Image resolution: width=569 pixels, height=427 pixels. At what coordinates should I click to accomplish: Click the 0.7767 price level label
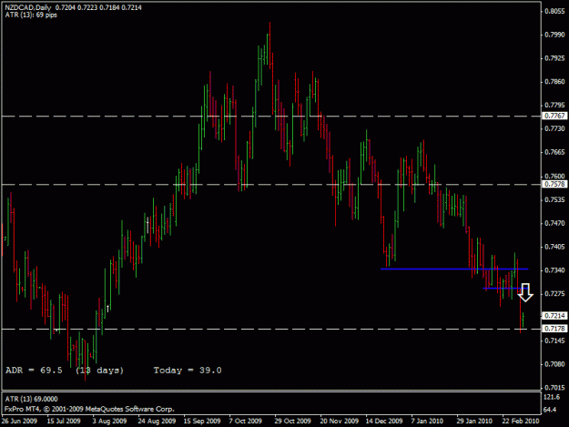554,116
